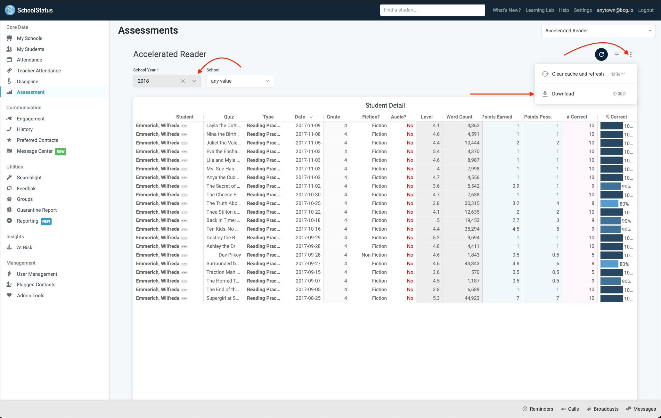Open Quarantine Report in the sidebar
This screenshot has width=661, height=418.
(37, 210)
